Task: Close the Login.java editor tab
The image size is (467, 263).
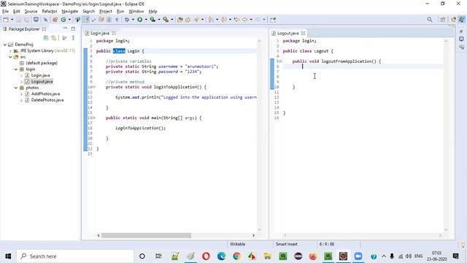Action: 114,33
